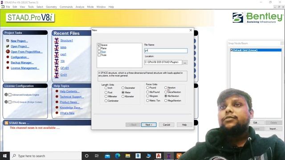The image size is (285, 160).
Task: Click the Type here to search box
Action: [x=45, y=156]
